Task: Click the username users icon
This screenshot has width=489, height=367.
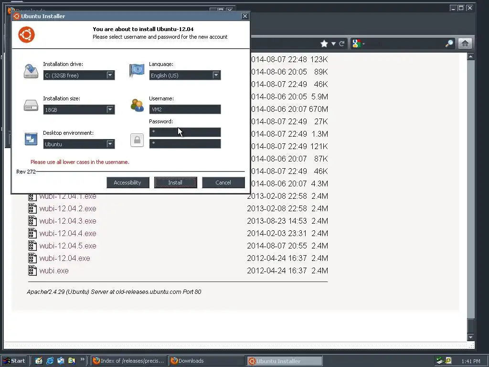Action: [137, 105]
